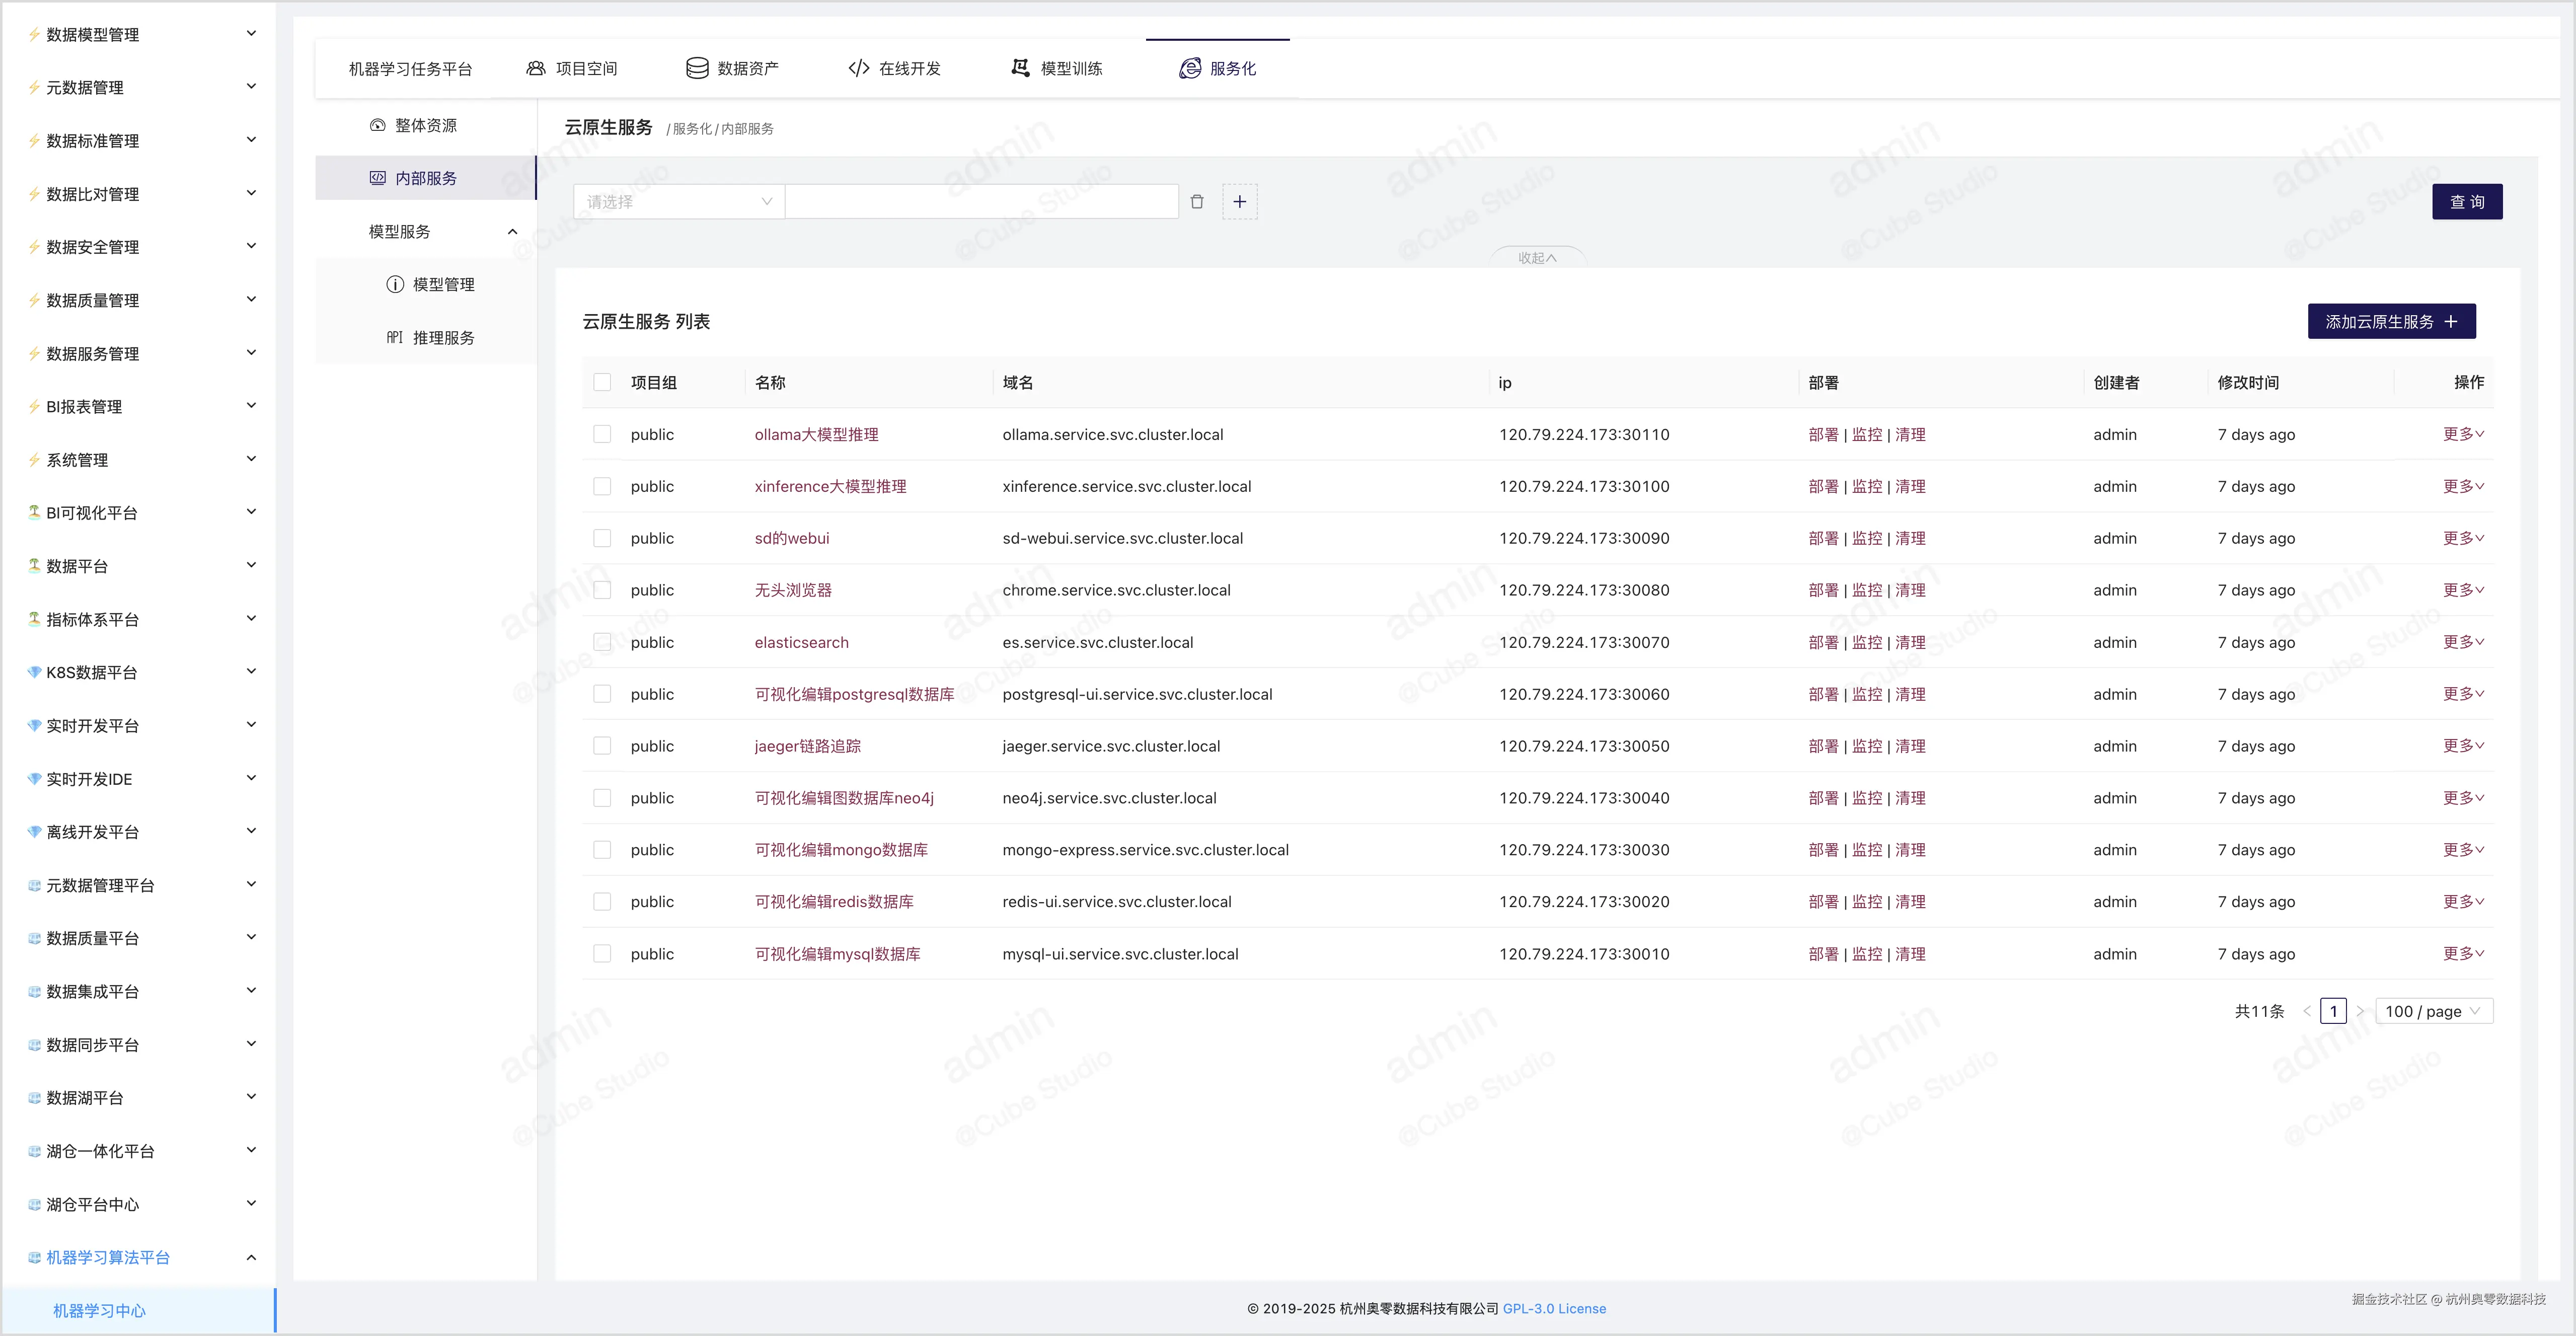Click the trash icon beside filter input
2576x1336 pixels.
pos(1197,202)
